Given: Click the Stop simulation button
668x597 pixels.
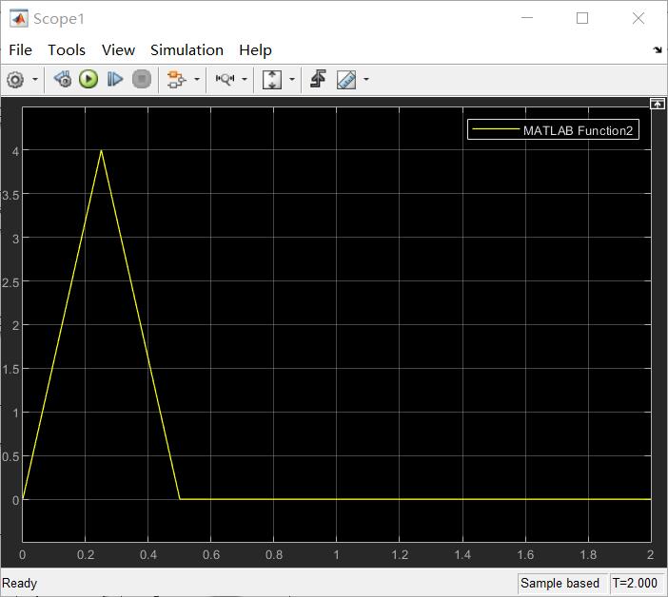Looking at the screenshot, I should (142, 79).
